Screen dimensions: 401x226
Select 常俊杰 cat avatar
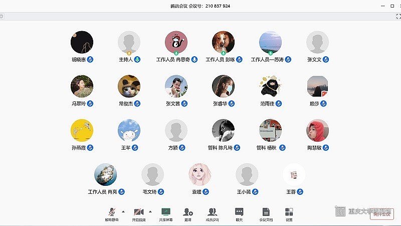point(129,86)
